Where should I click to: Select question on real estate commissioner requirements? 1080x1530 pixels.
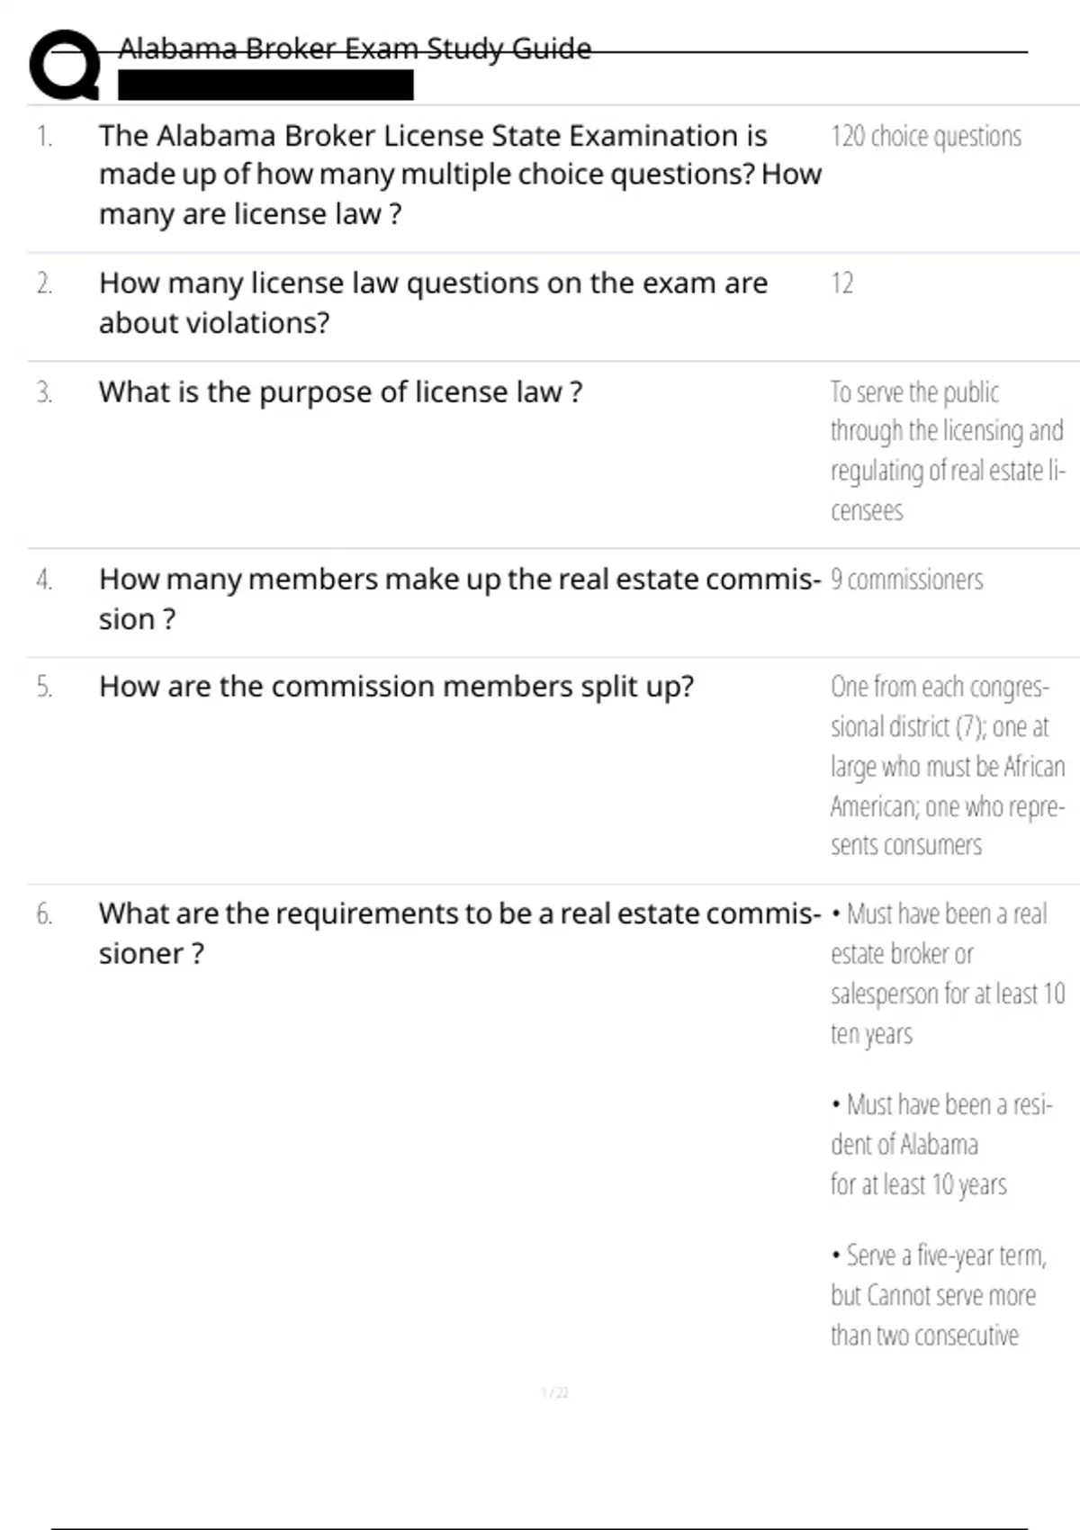pos(460,933)
